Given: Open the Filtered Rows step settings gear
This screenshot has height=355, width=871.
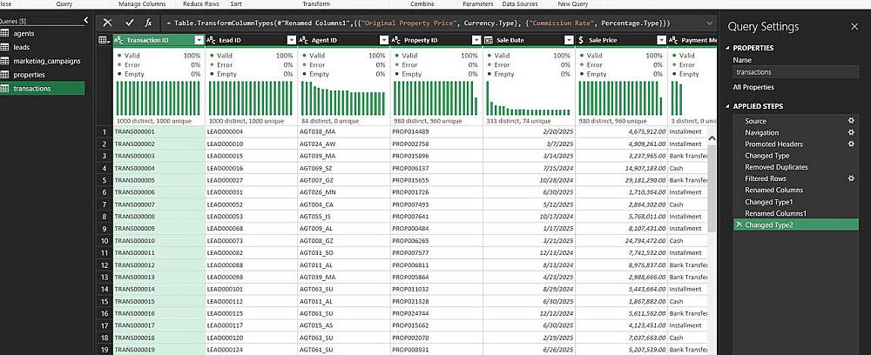Looking at the screenshot, I should [850, 178].
